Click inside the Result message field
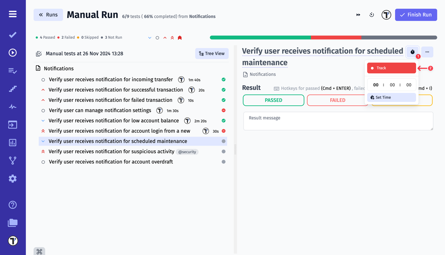Viewport: 445px width, 255px height. tap(338, 121)
